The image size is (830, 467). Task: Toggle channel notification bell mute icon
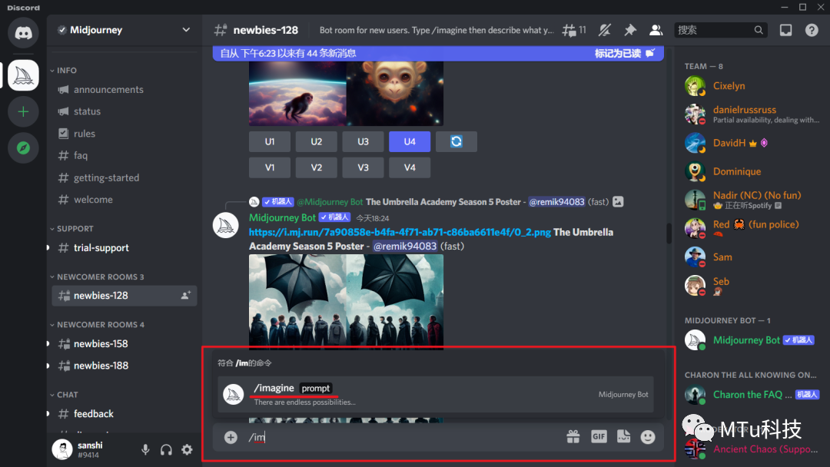coord(605,30)
